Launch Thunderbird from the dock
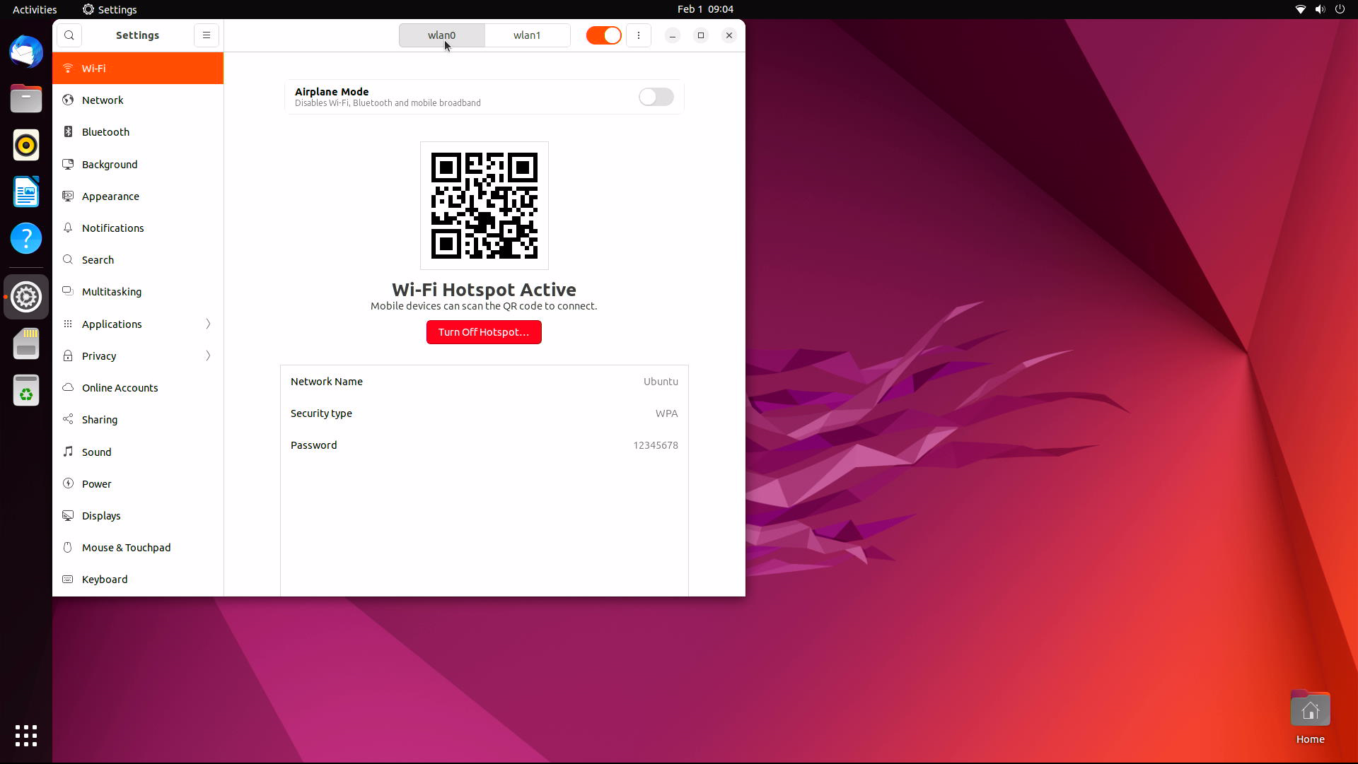Image resolution: width=1358 pixels, height=764 pixels. pos(26,52)
